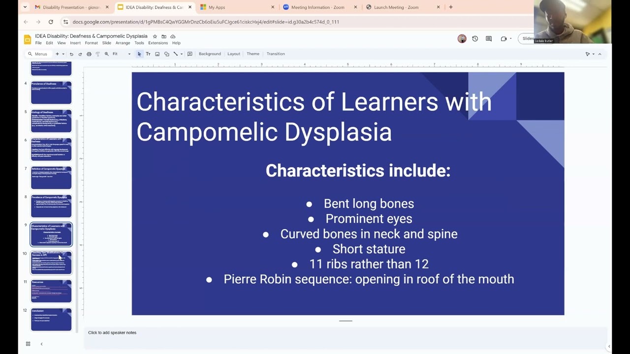Screen dimensions: 630x354
Task: Open the new slide layout dropdown arrow
Action: (63, 54)
